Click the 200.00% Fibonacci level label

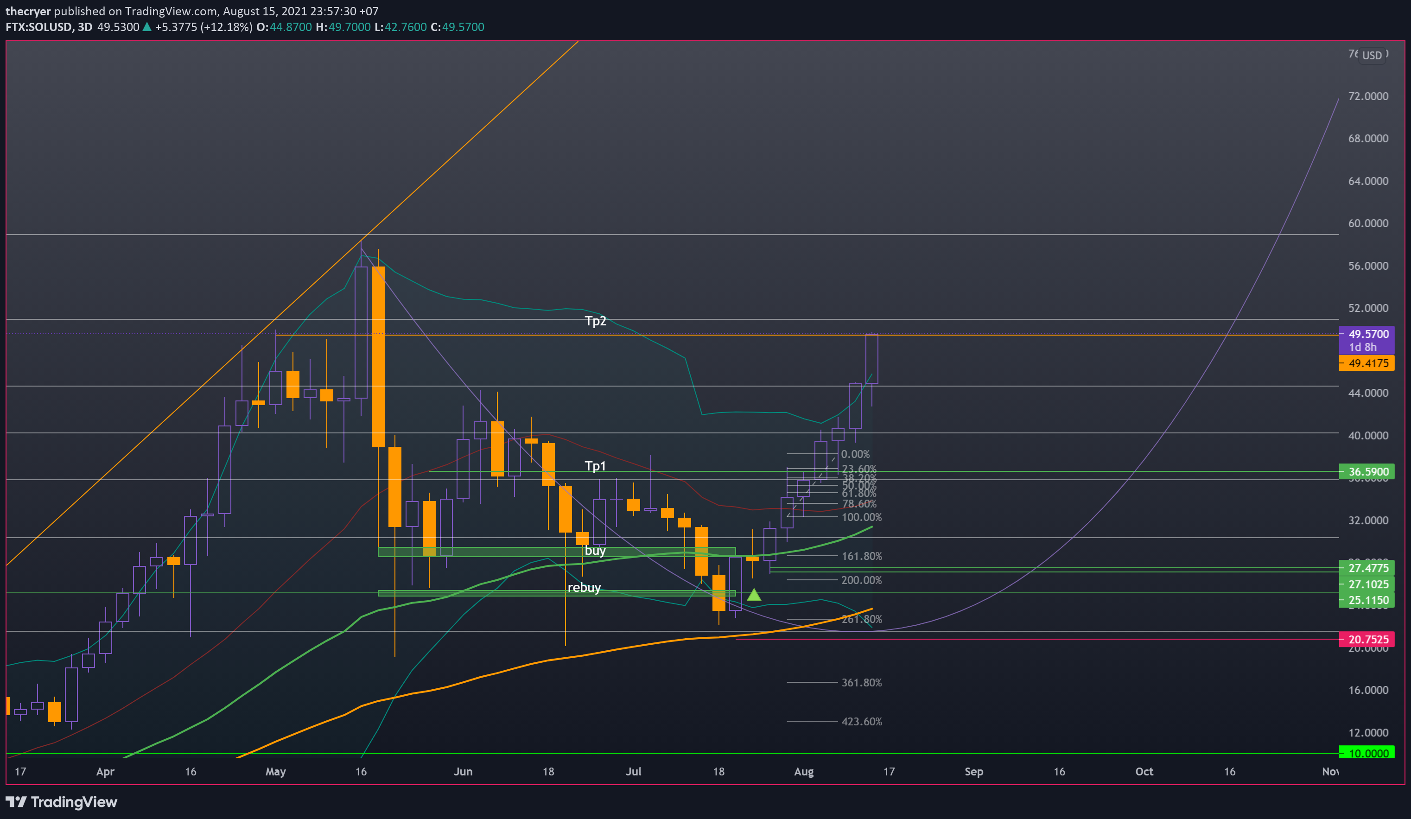coord(862,580)
